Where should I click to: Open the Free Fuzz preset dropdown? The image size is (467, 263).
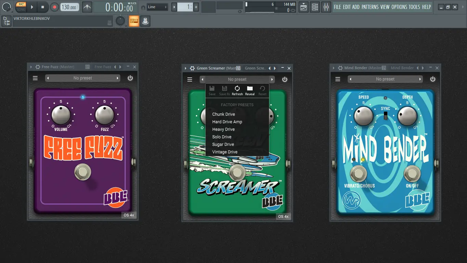coord(83,78)
